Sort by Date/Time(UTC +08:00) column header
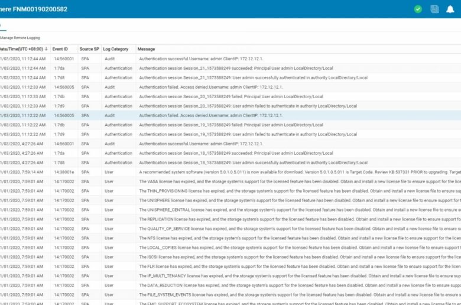Screen dimensions: 461x305 21,49
